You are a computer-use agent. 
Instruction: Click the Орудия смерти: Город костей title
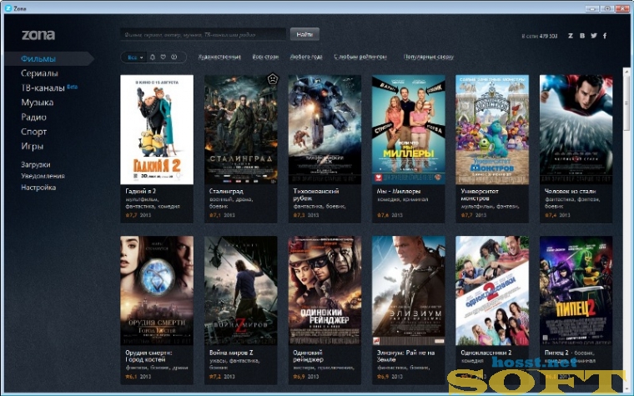(x=148, y=356)
